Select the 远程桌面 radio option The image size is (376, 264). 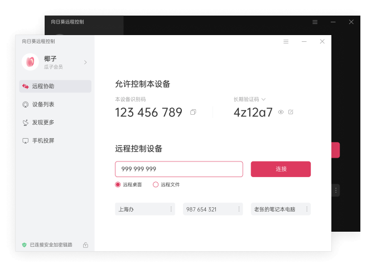[118, 184]
